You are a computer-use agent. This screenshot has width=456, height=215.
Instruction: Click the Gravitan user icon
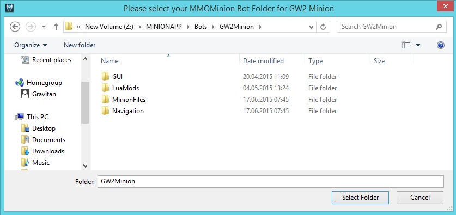pos(25,94)
